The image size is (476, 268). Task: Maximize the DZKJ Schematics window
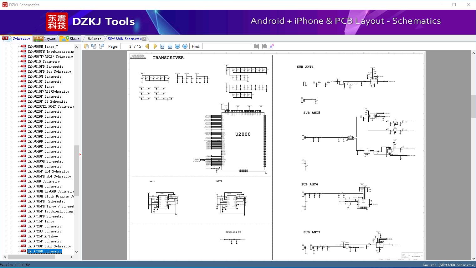(454, 5)
